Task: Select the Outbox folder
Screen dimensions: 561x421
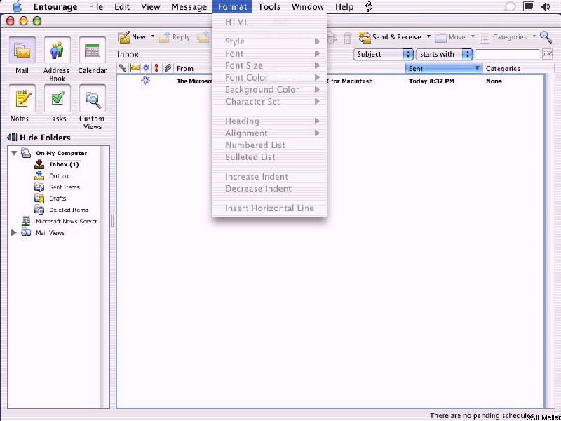Action: pyautogui.click(x=59, y=176)
